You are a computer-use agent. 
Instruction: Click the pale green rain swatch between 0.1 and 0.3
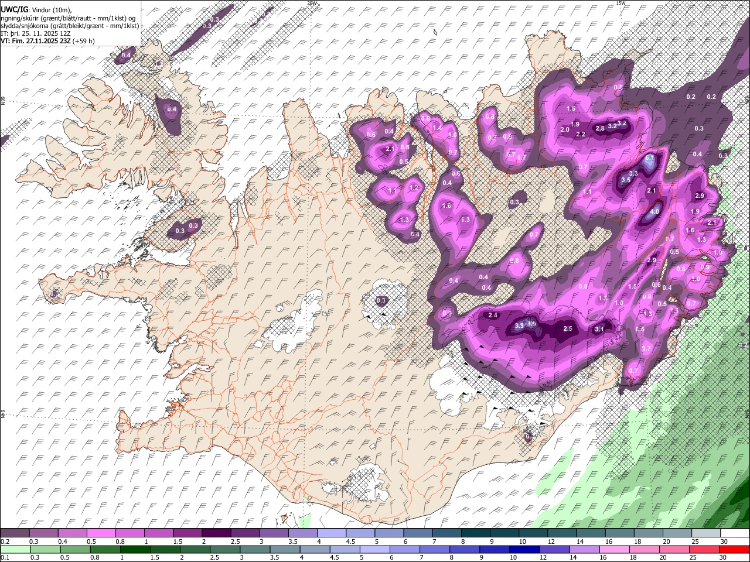click(15, 549)
